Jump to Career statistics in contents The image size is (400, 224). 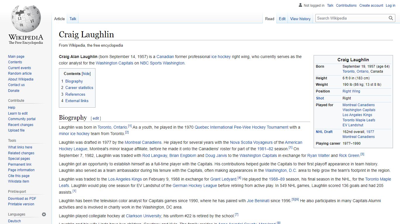point(79,88)
